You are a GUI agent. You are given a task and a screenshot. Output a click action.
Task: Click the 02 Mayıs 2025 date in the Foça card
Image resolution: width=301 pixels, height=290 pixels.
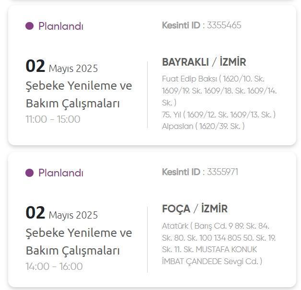[x=62, y=213]
